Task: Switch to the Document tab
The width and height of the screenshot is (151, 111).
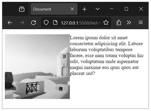Action: pos(50,9)
